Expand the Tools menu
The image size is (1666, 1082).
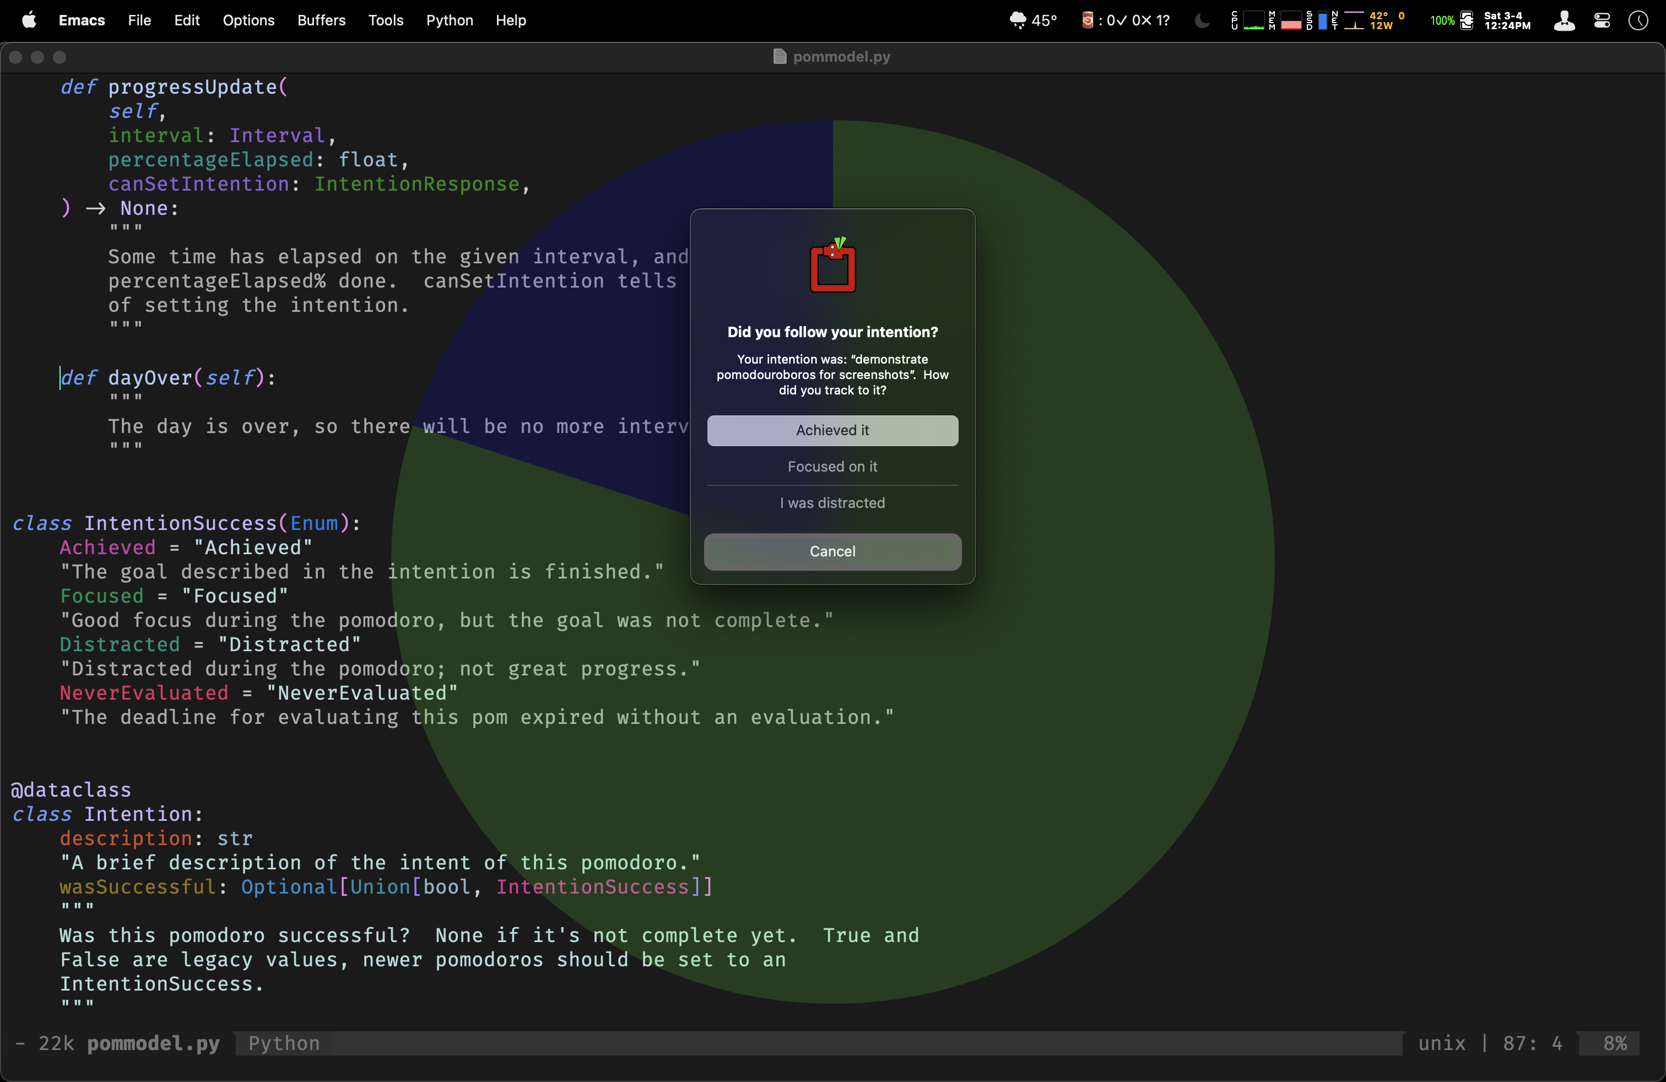386,20
